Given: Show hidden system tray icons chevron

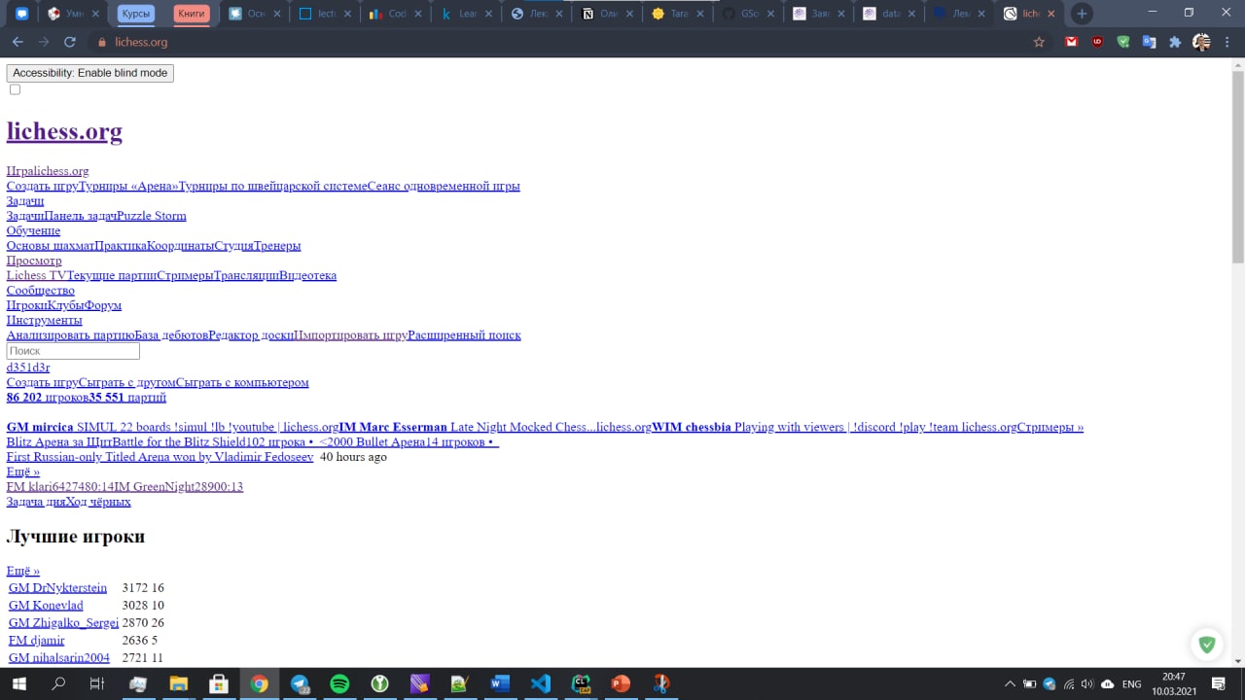Looking at the screenshot, I should (x=1010, y=683).
